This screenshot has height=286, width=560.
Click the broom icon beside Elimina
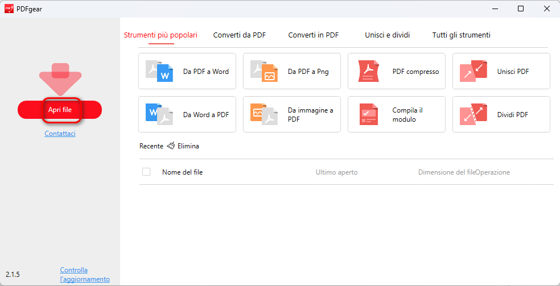coord(171,146)
